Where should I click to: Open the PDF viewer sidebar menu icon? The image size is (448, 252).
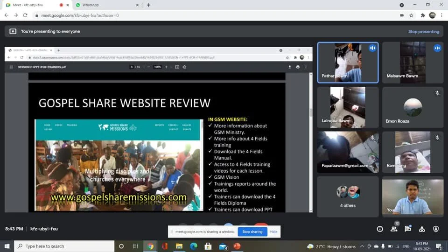click(11, 67)
